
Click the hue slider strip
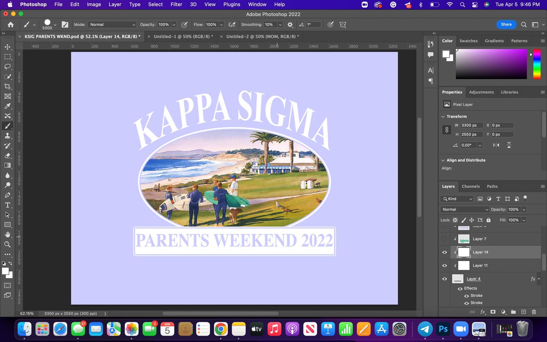pyautogui.click(x=536, y=64)
